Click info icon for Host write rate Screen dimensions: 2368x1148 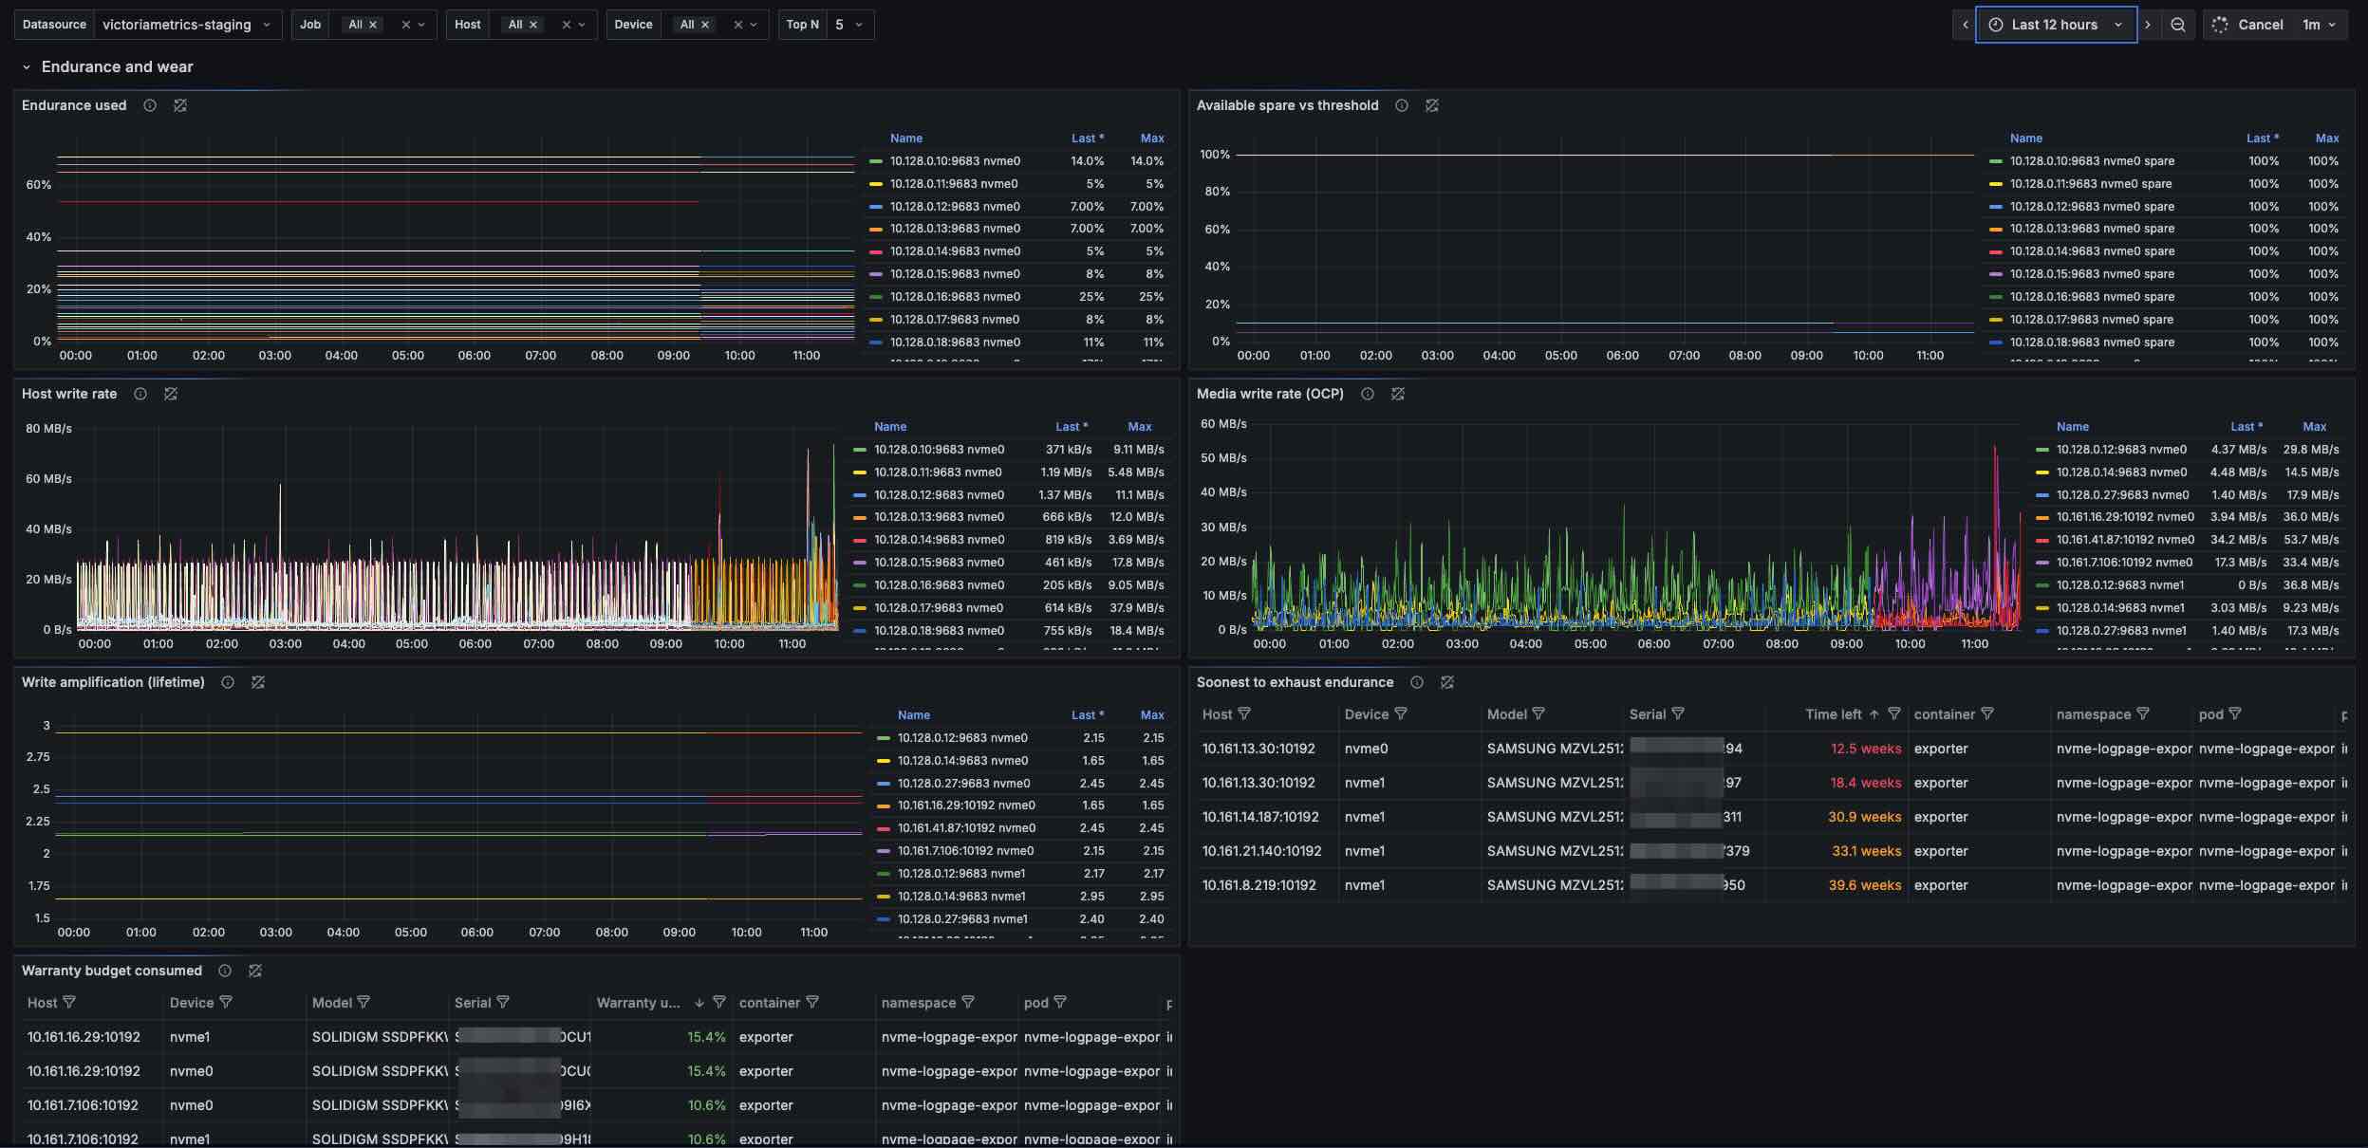(140, 394)
